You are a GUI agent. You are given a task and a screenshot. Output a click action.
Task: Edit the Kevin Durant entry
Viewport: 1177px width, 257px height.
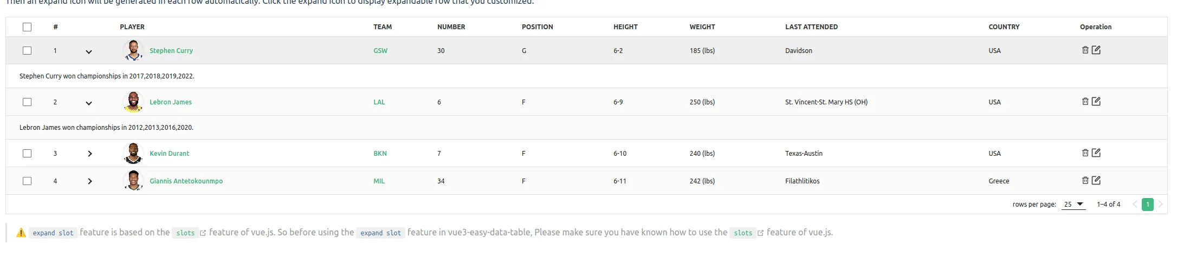coord(1096,153)
